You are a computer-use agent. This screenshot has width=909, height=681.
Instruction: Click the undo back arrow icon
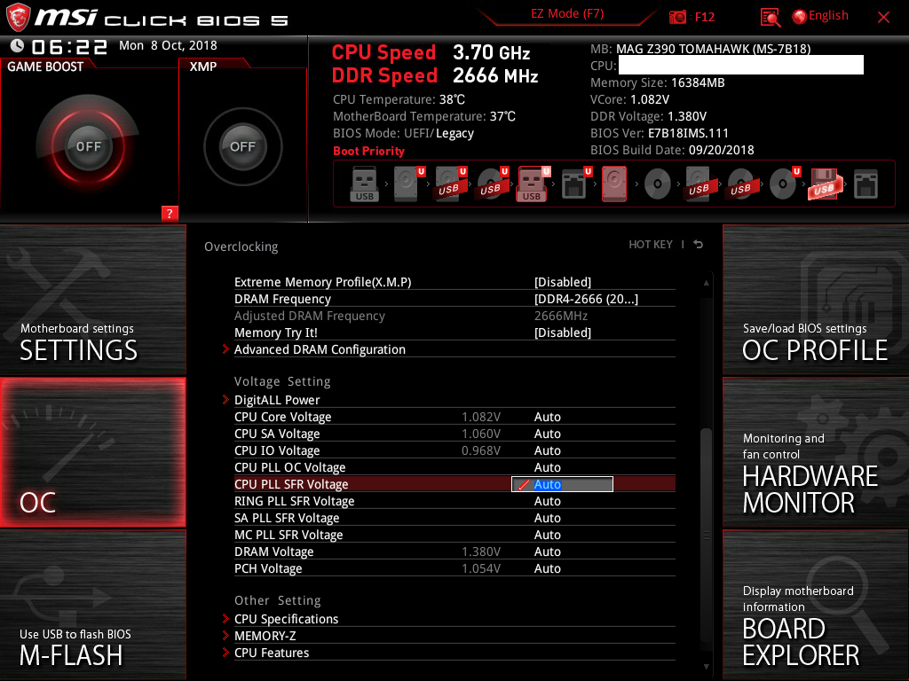699,245
